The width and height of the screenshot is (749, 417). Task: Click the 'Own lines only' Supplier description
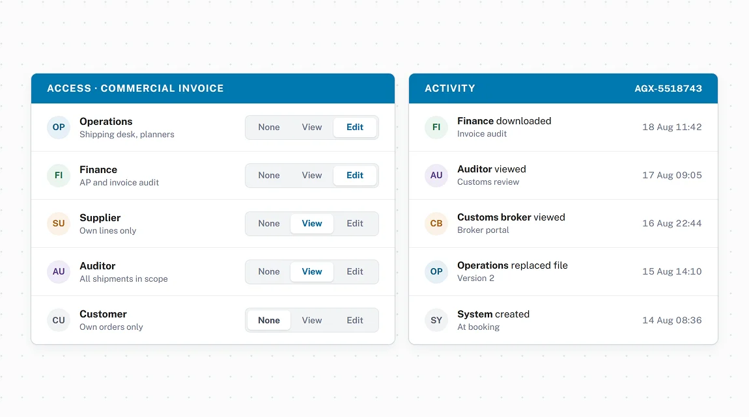pos(107,231)
